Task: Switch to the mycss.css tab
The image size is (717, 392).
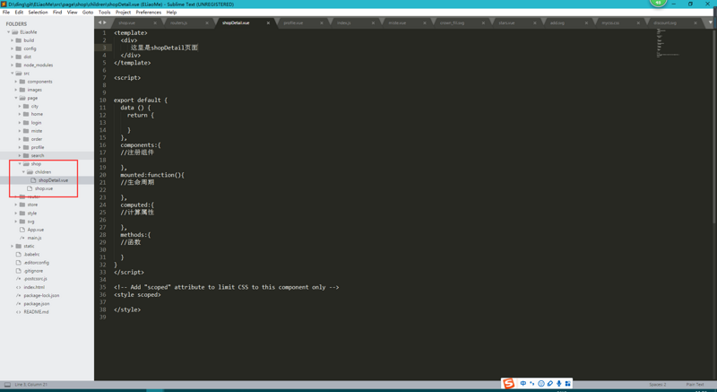Action: click(610, 22)
